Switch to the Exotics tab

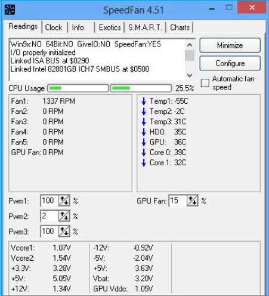110,27
